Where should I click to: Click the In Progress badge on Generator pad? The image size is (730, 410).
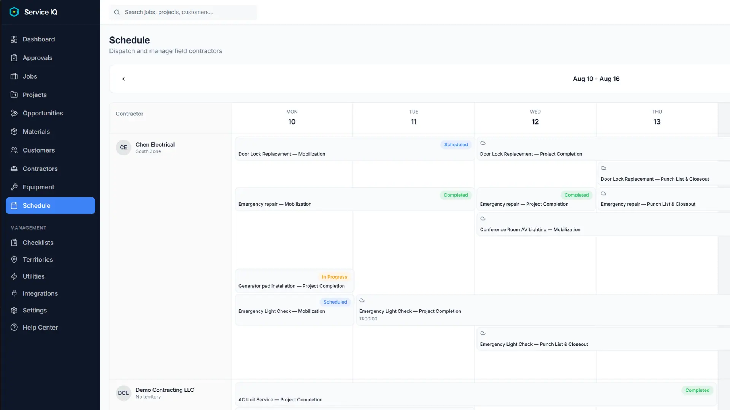pyautogui.click(x=334, y=277)
